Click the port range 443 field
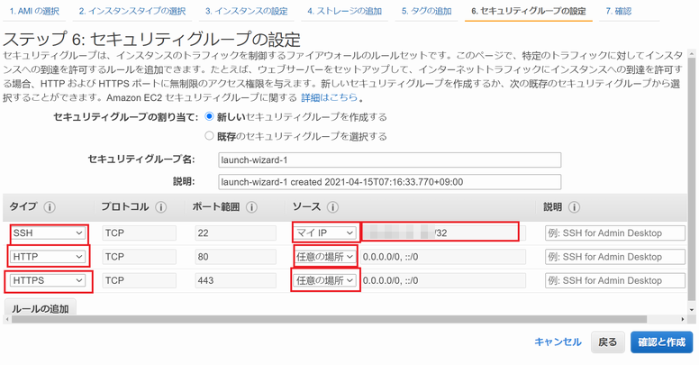The height and width of the screenshot is (365, 699). tap(235, 280)
